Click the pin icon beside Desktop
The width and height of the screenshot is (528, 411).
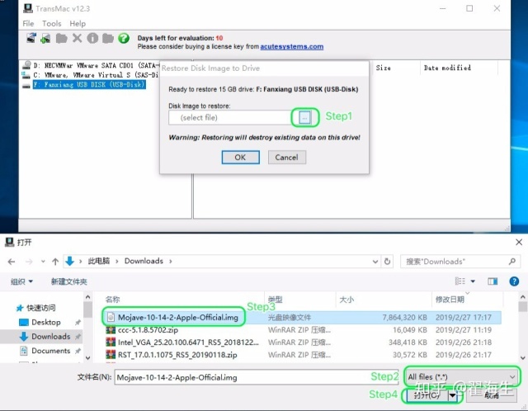coord(78,323)
